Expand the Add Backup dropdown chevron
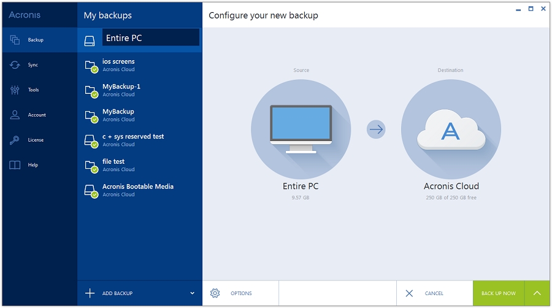This screenshot has width=552, height=308. pos(192,293)
